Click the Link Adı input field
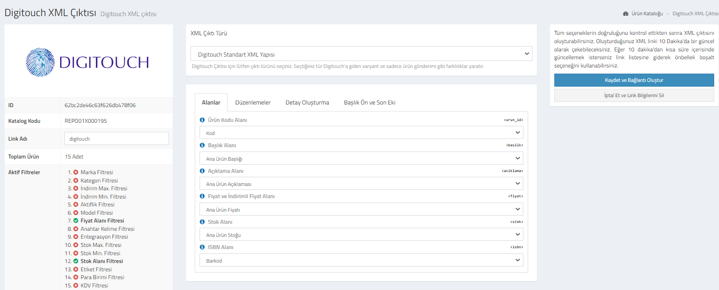Image resolution: width=719 pixels, height=290 pixels. coord(116,139)
